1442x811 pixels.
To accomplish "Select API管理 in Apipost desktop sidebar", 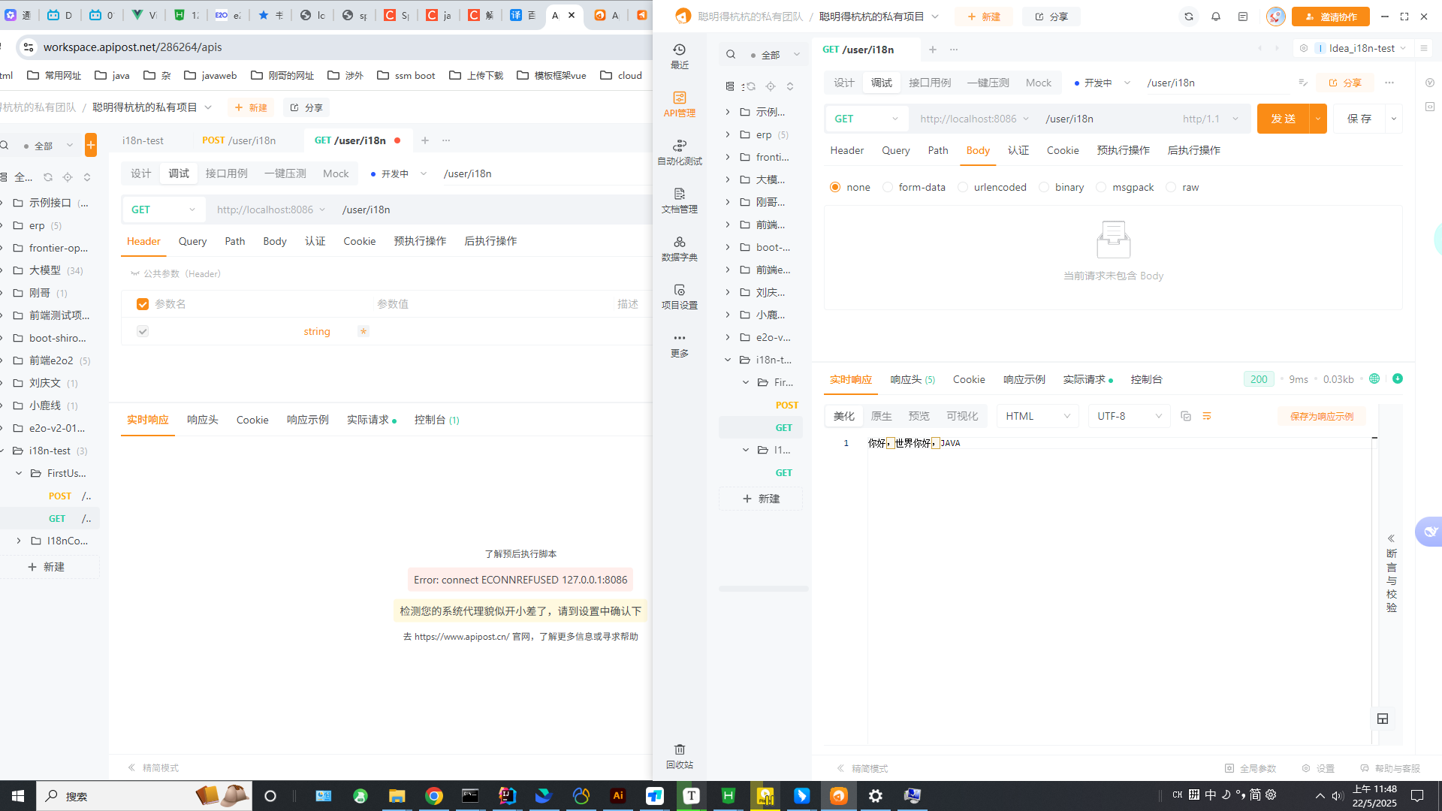I will coord(679,104).
